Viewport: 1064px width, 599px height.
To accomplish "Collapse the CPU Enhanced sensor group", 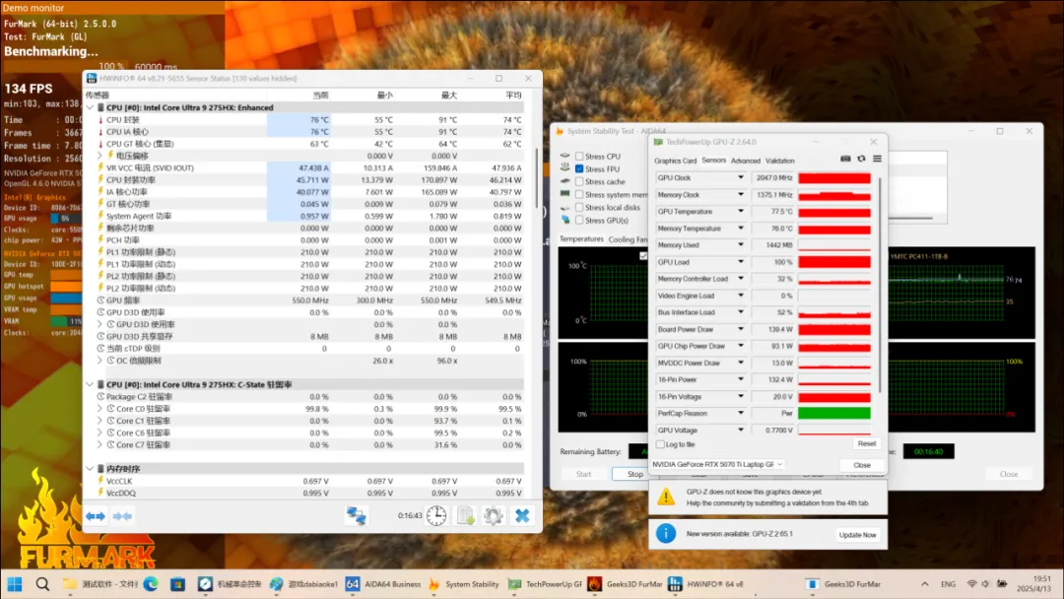I will [x=91, y=107].
